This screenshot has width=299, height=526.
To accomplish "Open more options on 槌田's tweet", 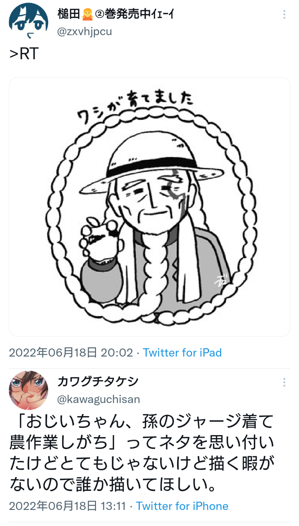I will pos(284,15).
